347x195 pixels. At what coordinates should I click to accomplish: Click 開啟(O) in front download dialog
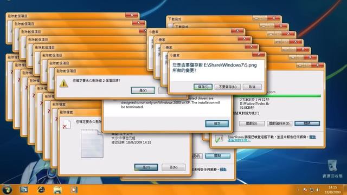pyautogui.click(x=252, y=123)
